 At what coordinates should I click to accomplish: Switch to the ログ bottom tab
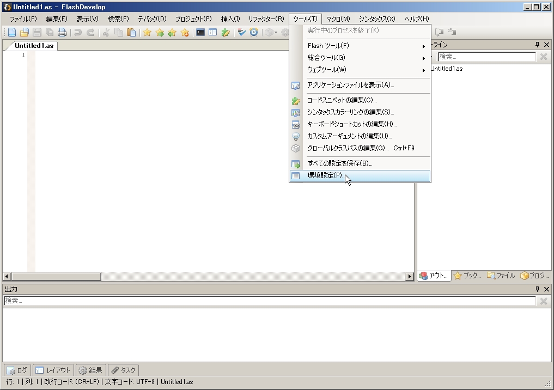click(17, 370)
